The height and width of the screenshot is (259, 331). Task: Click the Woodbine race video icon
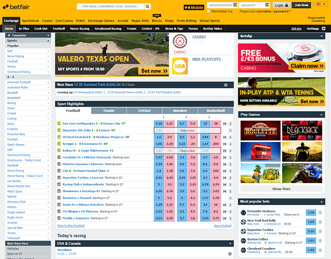230,254
